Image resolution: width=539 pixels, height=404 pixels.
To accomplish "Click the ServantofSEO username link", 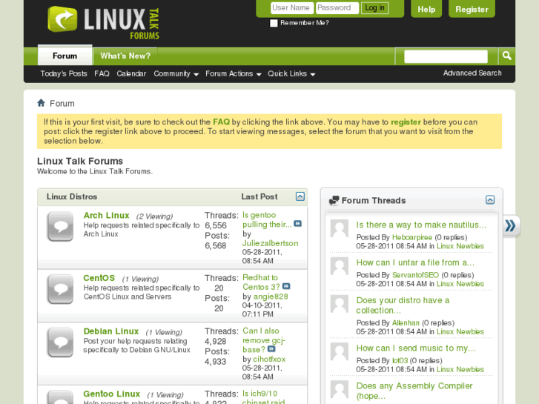I will [415, 275].
